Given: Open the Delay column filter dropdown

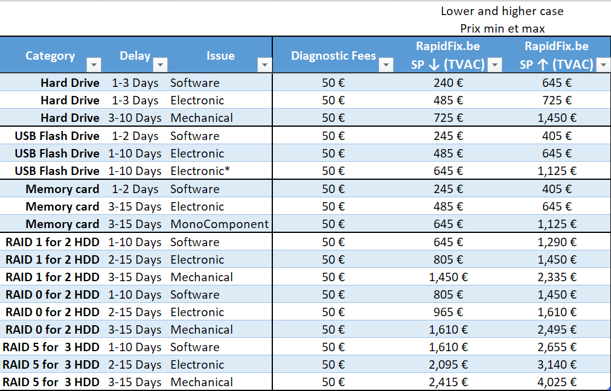Looking at the screenshot, I should click(160, 65).
